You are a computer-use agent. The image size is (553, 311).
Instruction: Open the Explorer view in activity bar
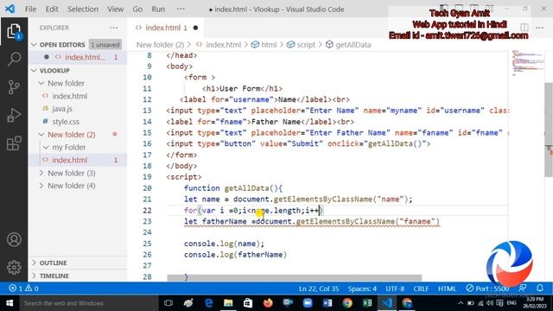(x=14, y=31)
